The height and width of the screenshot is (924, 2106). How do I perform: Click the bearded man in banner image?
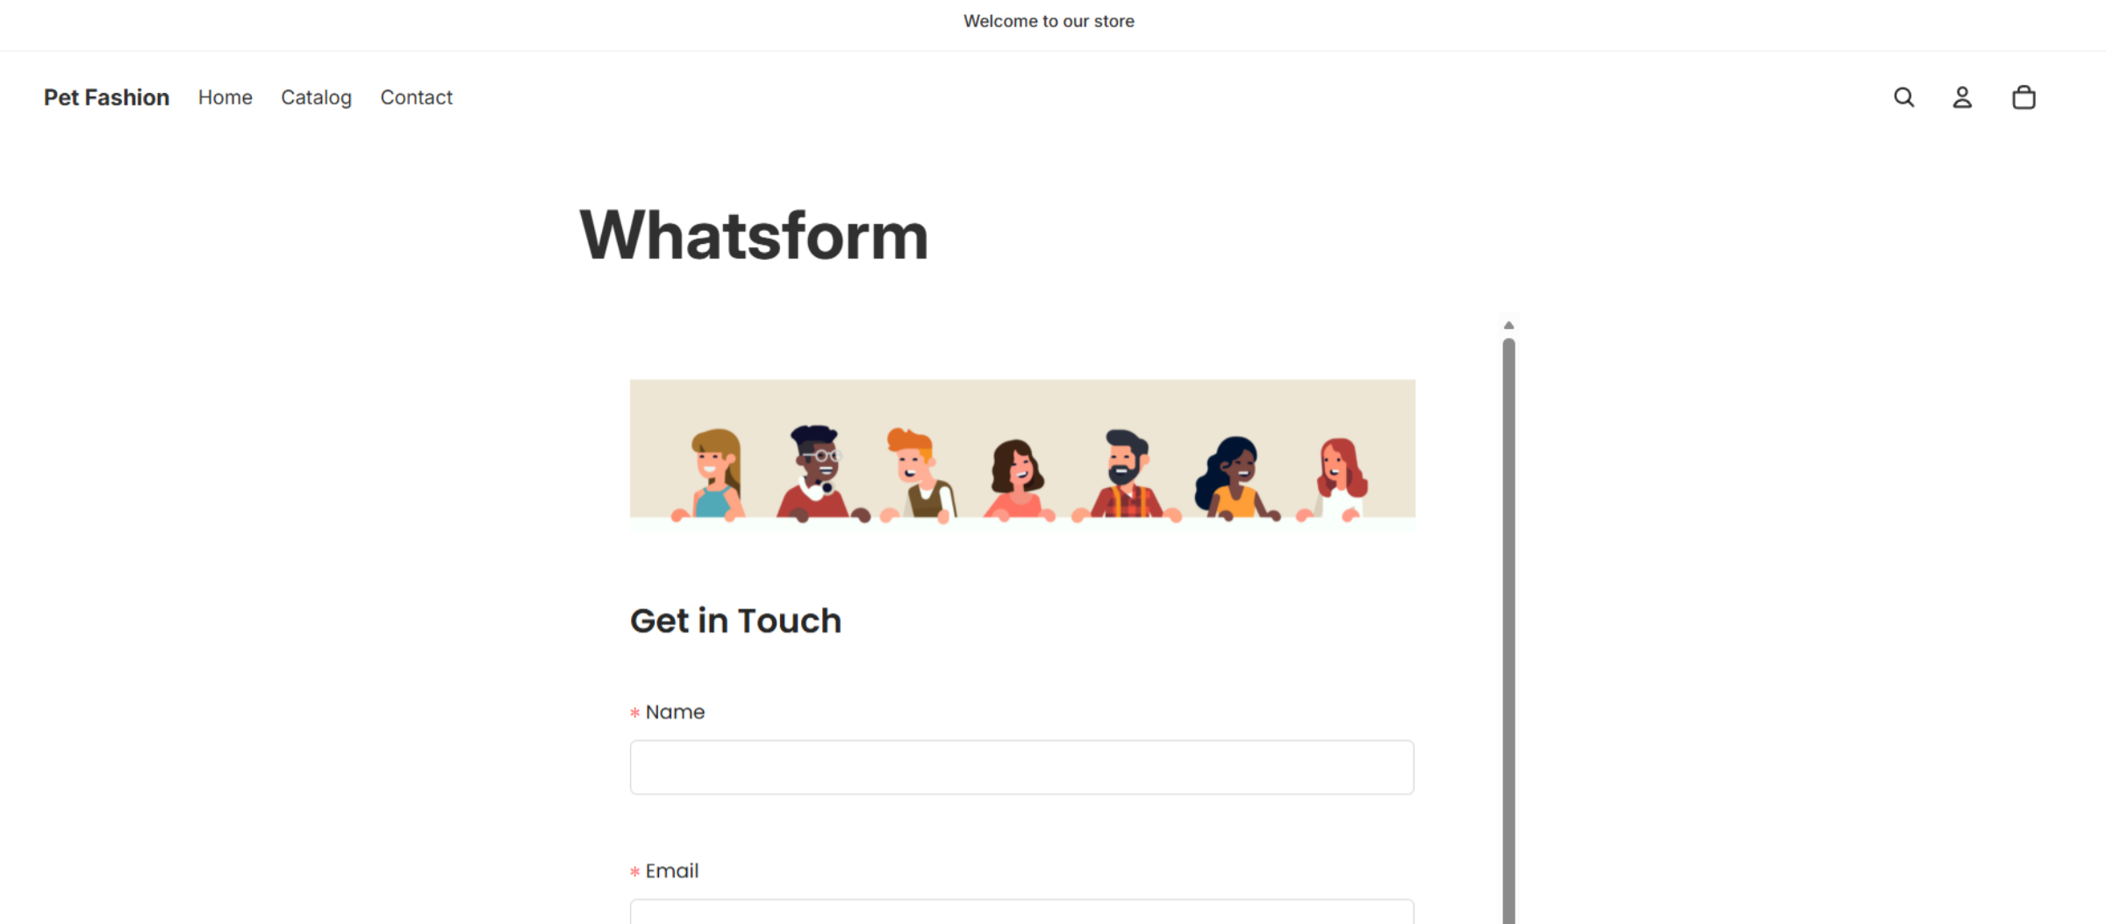(x=1128, y=475)
